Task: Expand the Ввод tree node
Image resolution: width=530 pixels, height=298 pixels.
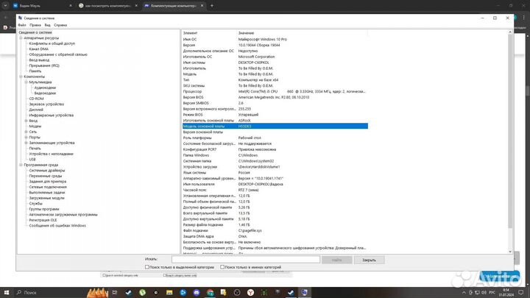Action: coord(26,121)
